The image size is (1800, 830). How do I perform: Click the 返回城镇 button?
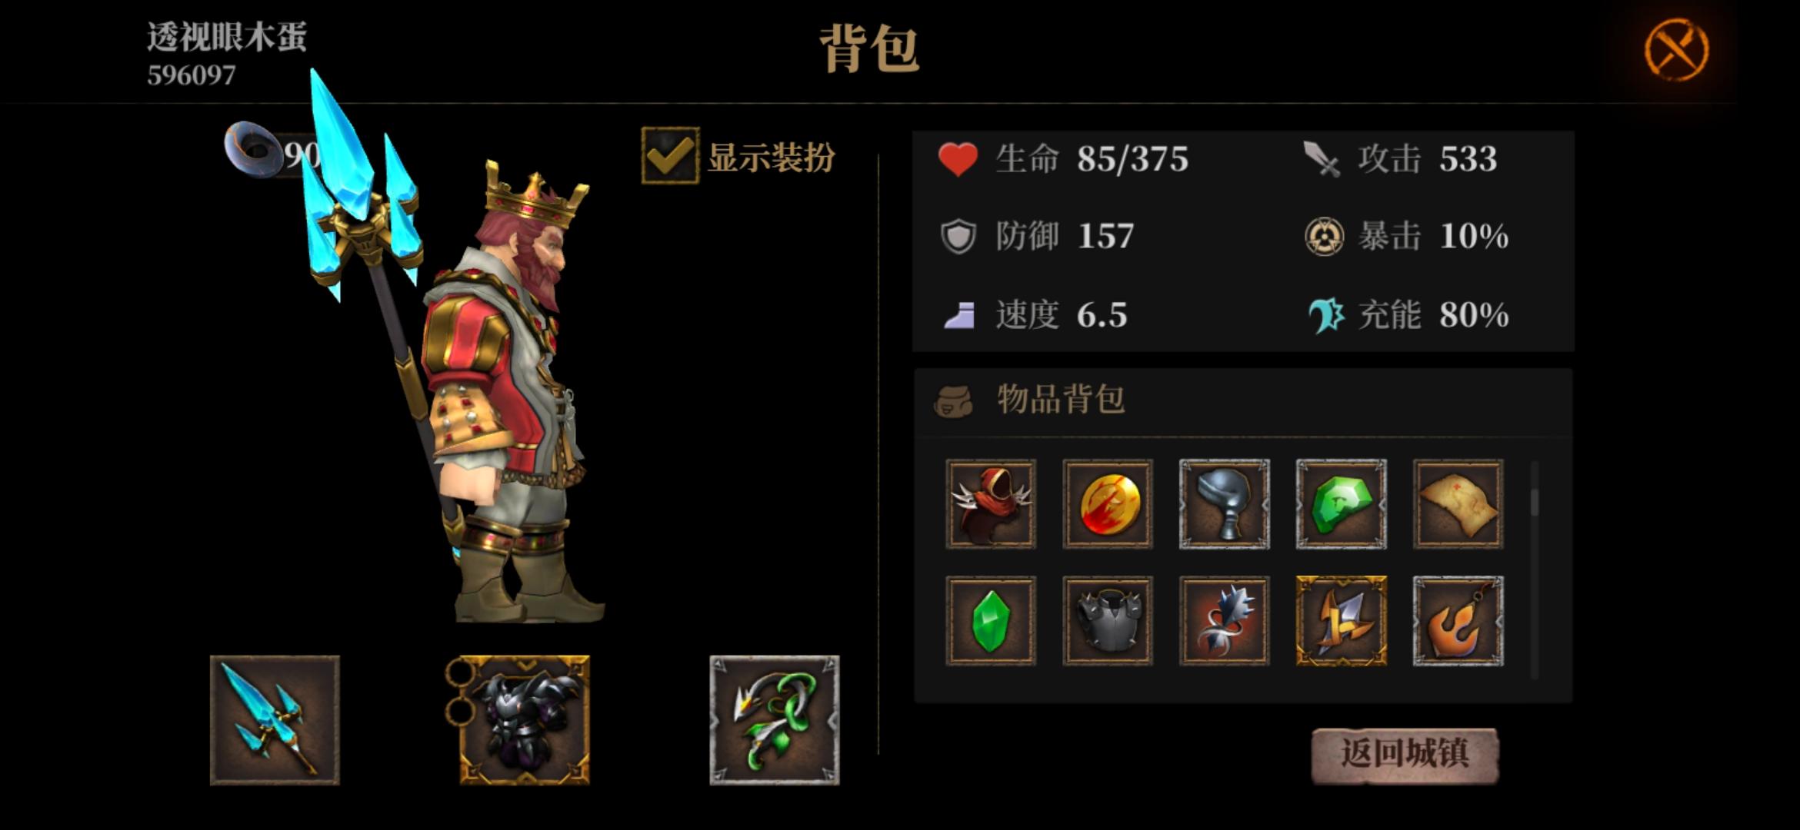1405,754
